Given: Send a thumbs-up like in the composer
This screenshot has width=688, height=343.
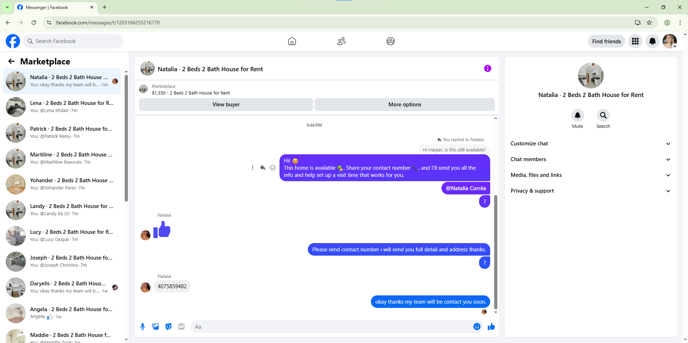Looking at the screenshot, I should tap(491, 327).
